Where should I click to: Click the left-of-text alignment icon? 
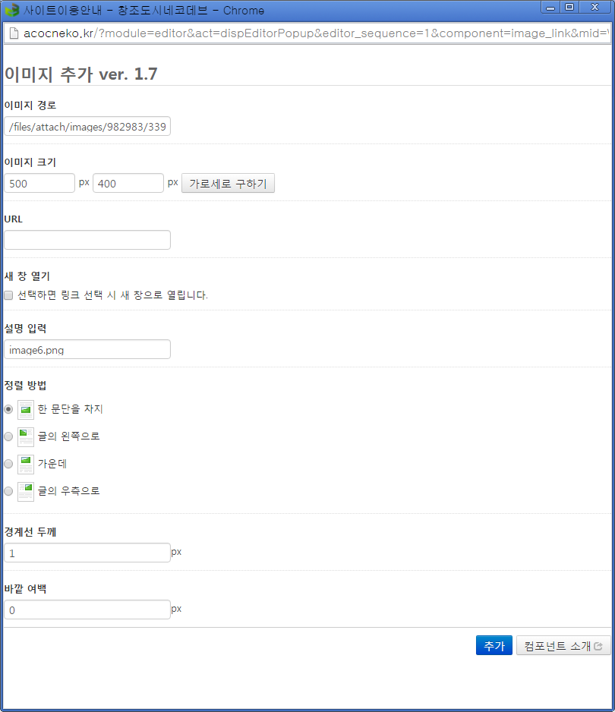[26, 436]
